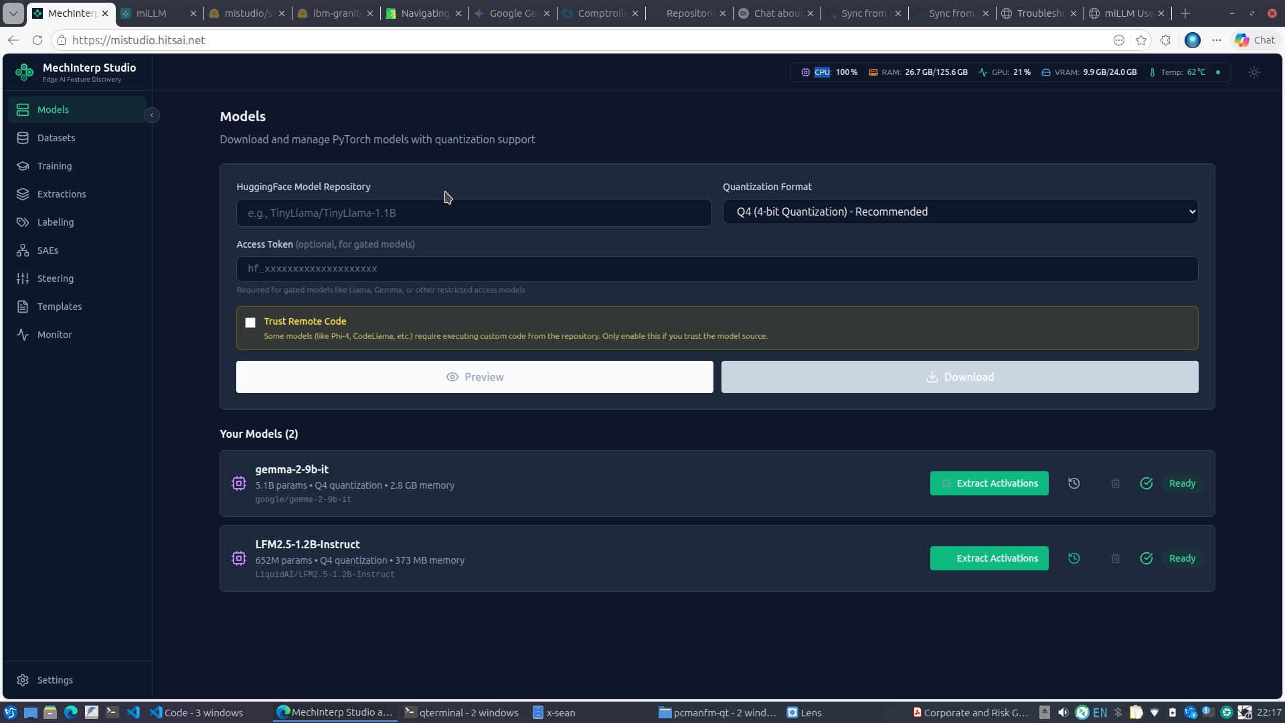Open the tab list dropdown
This screenshot has width=1285, height=723.
tap(13, 13)
